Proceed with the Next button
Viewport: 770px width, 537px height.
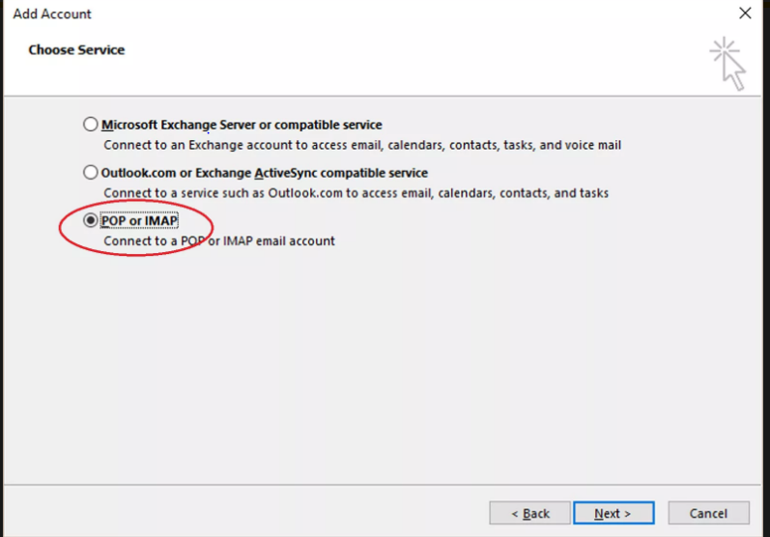point(613,513)
